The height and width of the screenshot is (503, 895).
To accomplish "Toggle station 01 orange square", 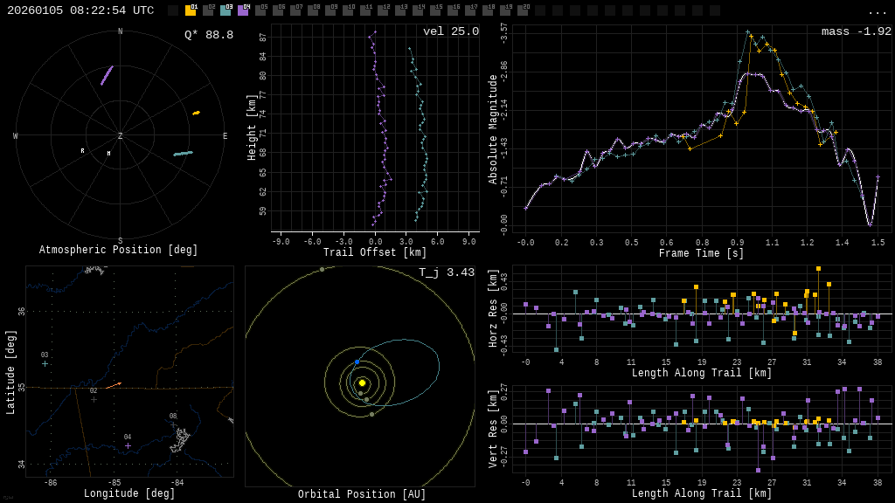I will 191,10.
